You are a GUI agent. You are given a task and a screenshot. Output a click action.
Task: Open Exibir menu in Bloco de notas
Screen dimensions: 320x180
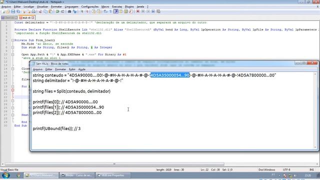pyautogui.click(x=72, y=69)
